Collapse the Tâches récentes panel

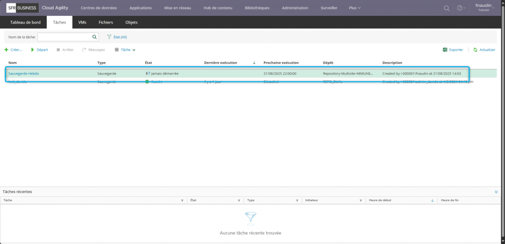496,192
